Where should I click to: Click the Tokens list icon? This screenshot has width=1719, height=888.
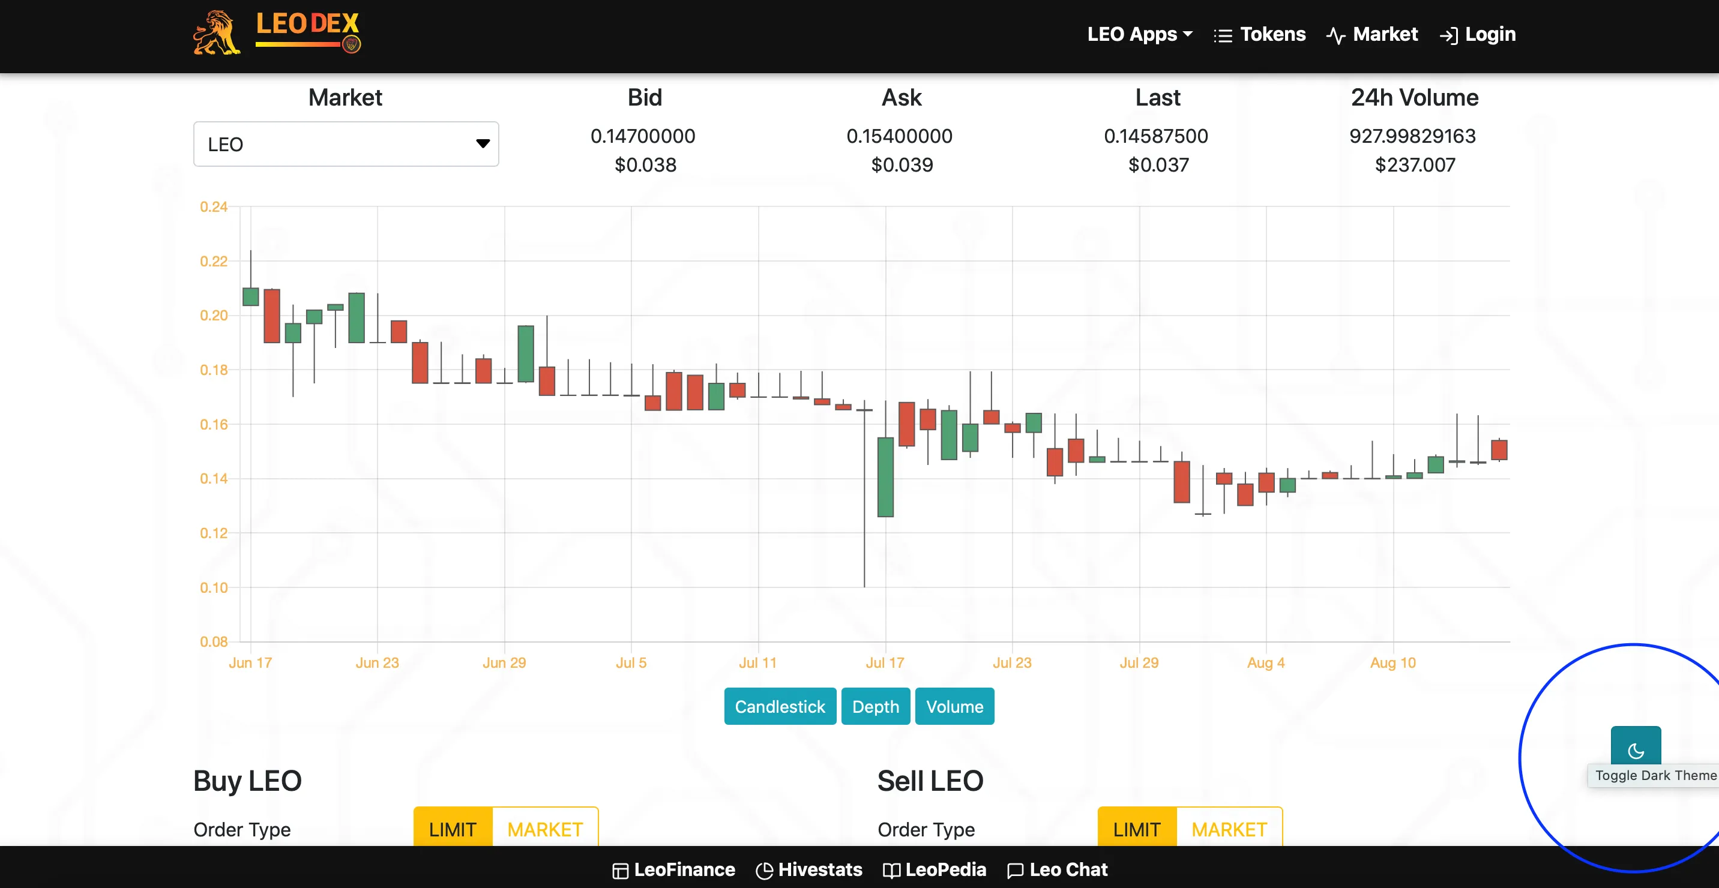(1223, 35)
